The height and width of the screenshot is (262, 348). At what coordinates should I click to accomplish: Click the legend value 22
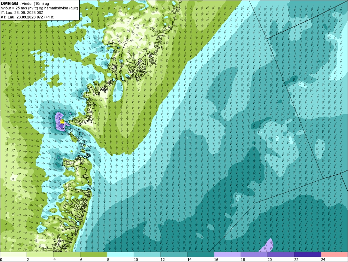pos(296,260)
